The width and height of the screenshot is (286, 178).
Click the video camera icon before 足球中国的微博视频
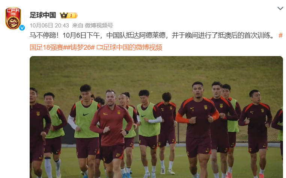coord(99,47)
